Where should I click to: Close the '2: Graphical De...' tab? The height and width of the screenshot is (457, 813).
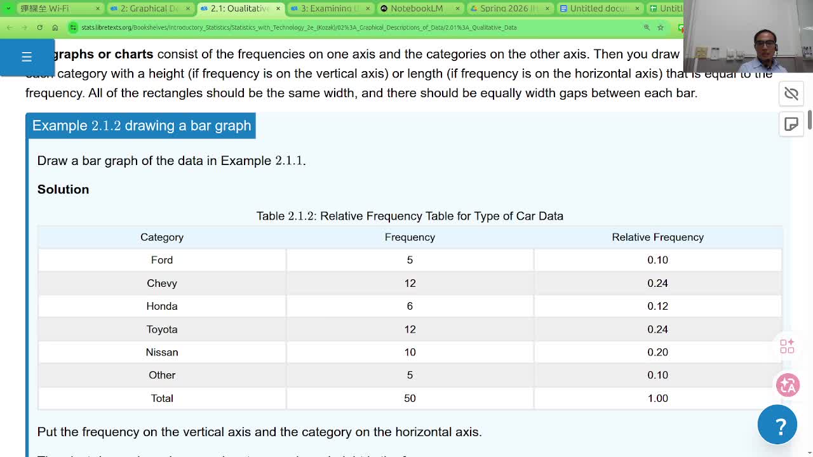coord(188,8)
